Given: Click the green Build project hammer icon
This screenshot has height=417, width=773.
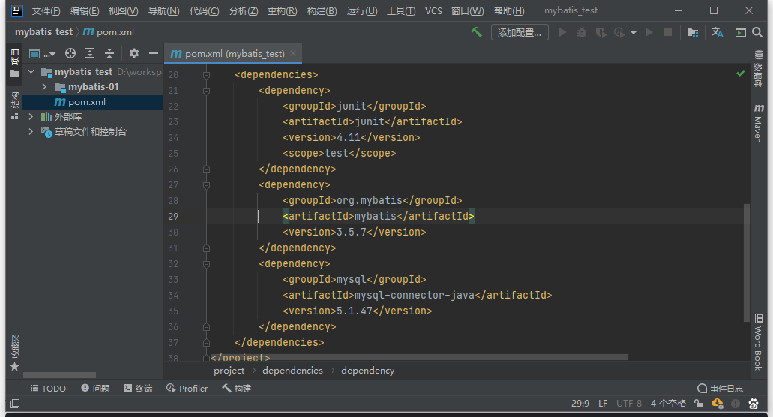Looking at the screenshot, I should (x=476, y=32).
